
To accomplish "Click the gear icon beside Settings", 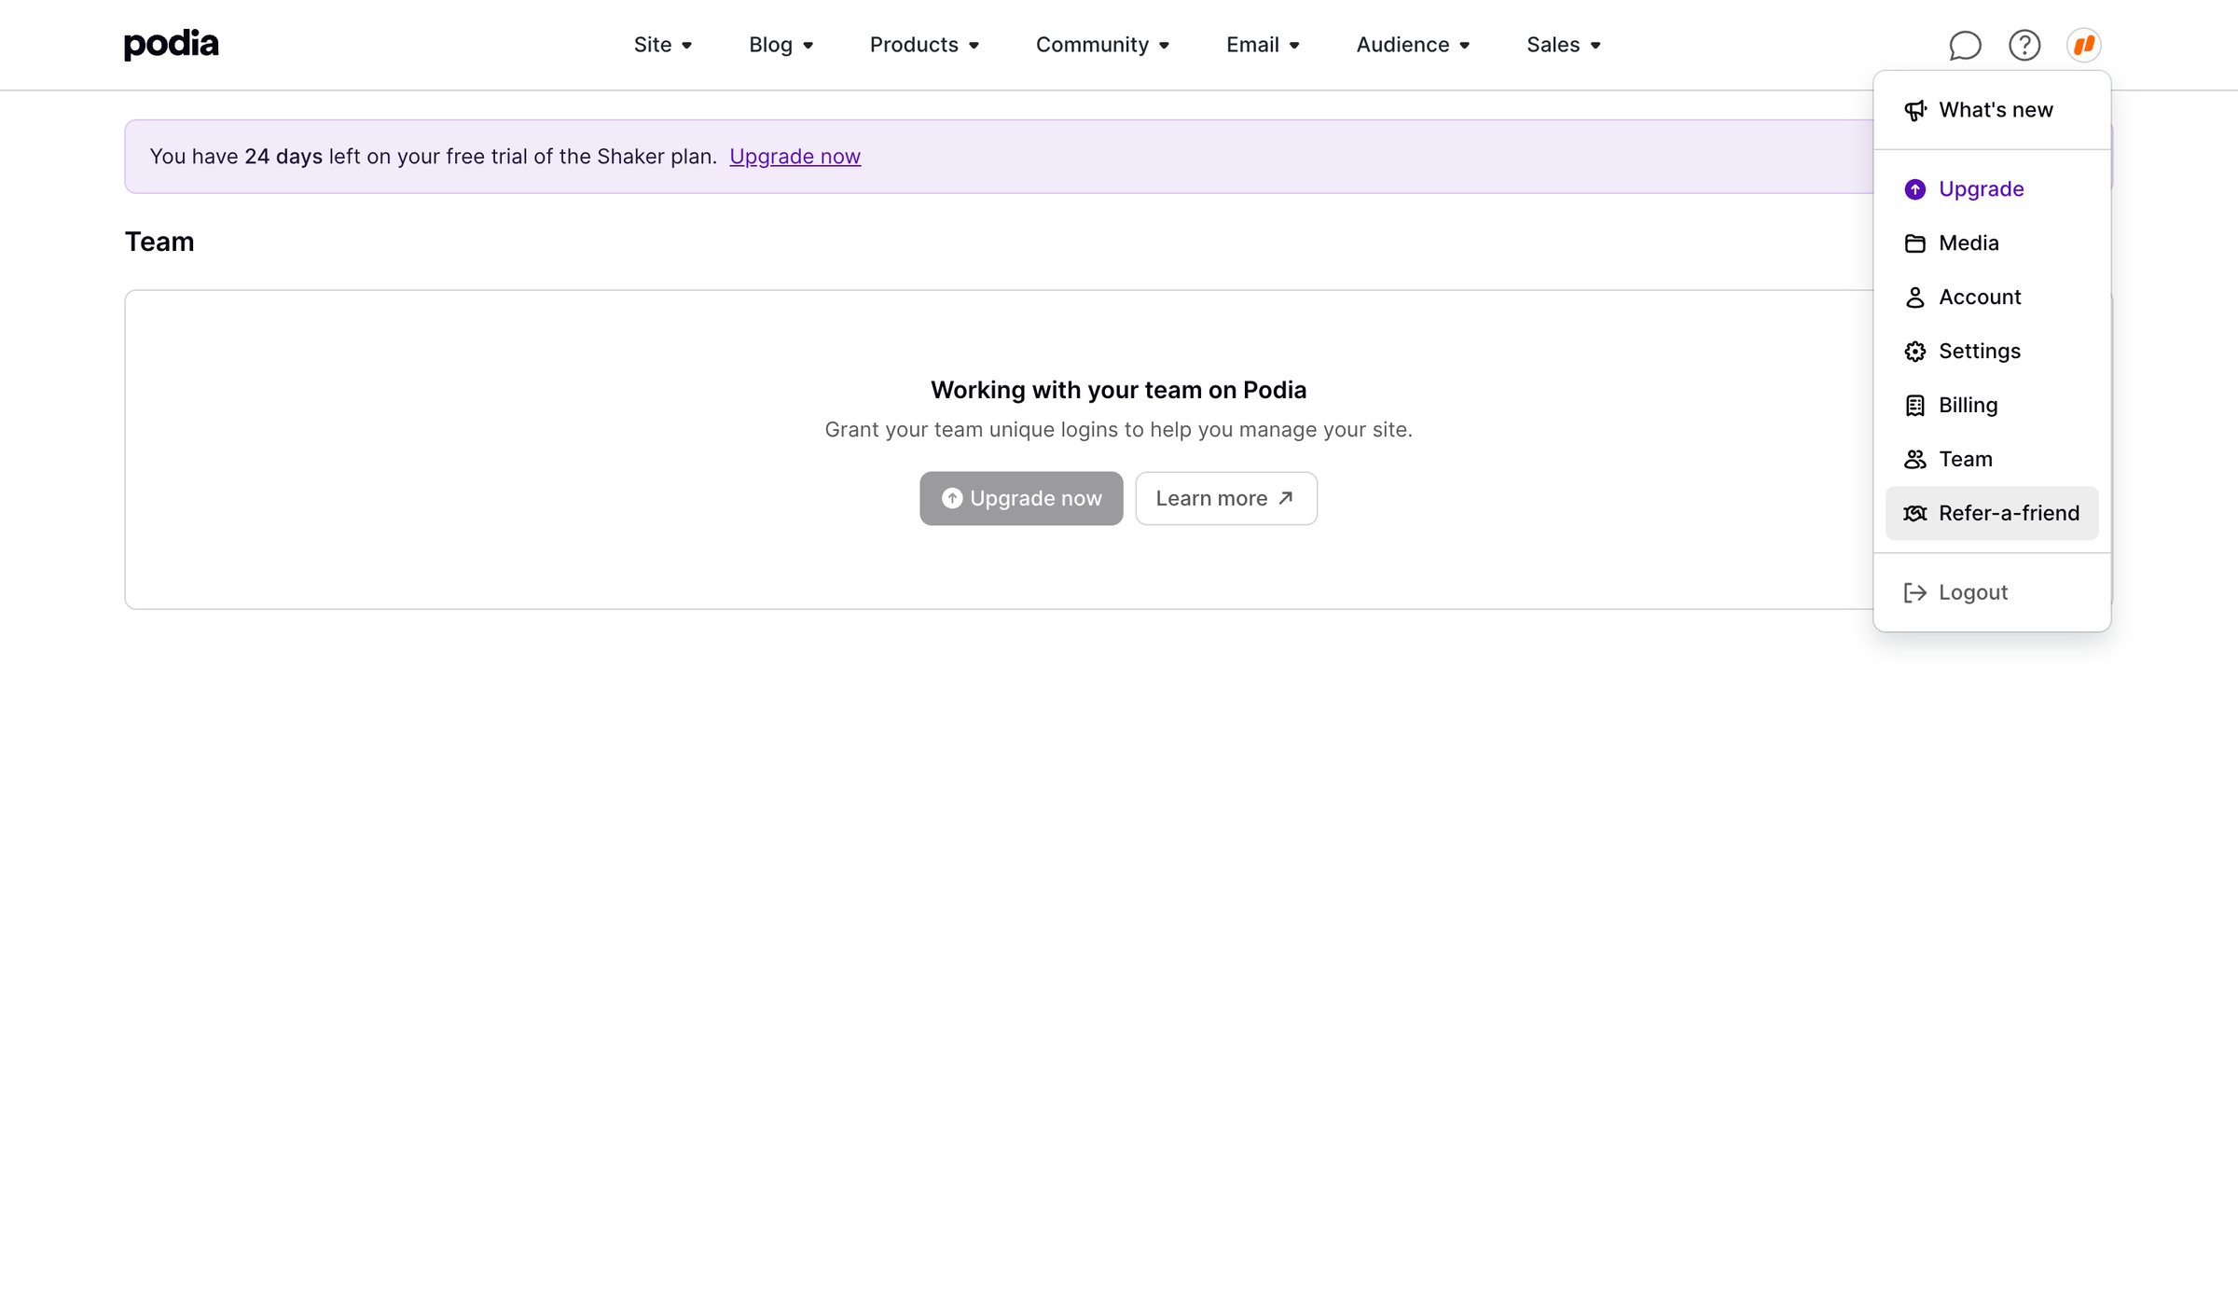I will coord(1915,352).
